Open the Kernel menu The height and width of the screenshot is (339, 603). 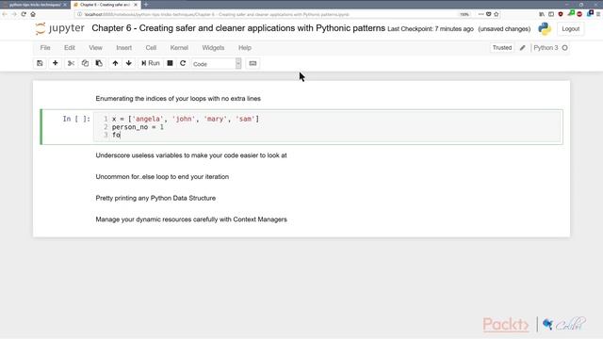coord(179,48)
